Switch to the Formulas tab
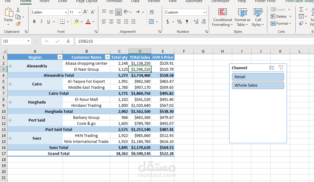This screenshot has width=314, height=182. pos(114,1)
